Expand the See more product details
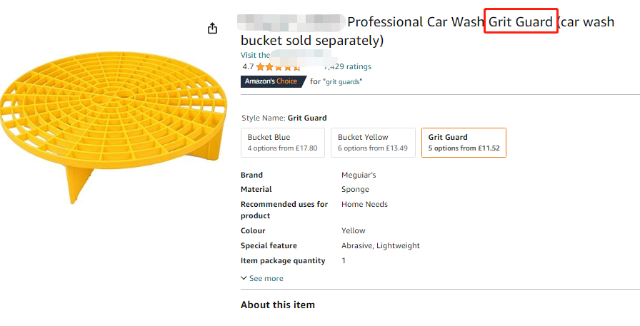 266,278
